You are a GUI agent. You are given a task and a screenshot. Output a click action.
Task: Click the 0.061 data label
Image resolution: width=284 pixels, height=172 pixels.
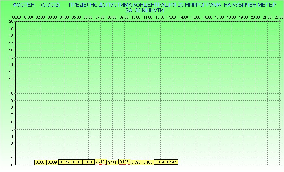tap(112, 163)
